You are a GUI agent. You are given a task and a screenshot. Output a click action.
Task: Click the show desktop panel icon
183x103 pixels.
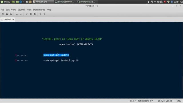coord(13,2)
